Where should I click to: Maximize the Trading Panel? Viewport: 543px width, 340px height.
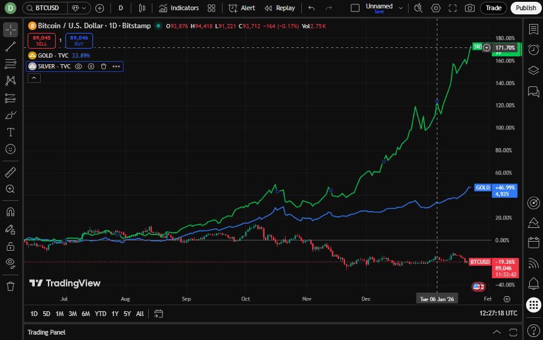(x=513, y=332)
